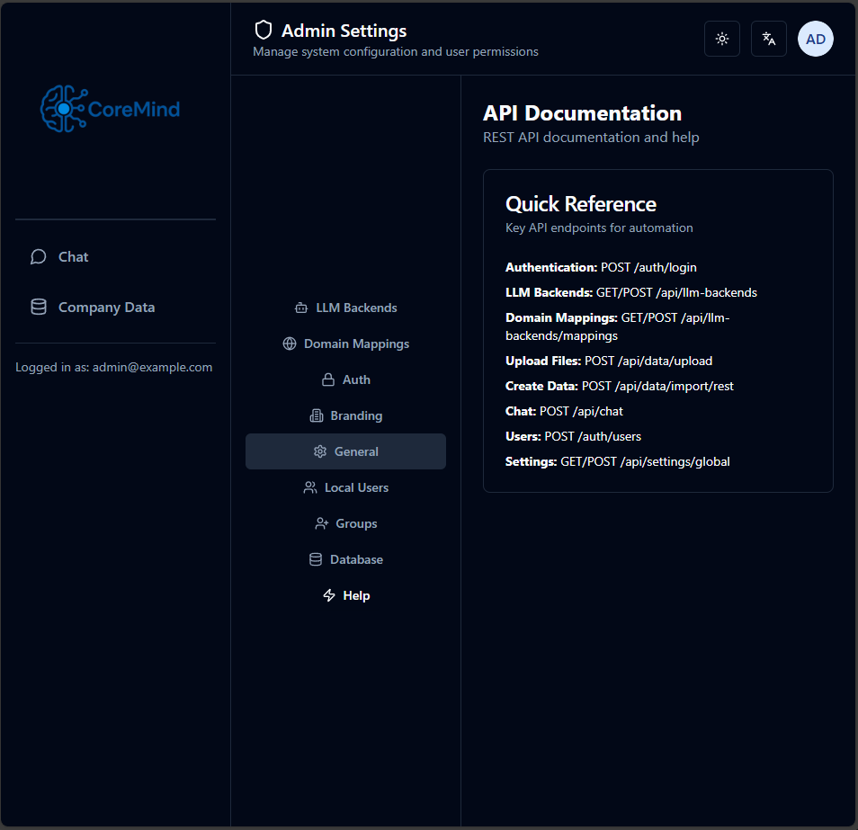Click the Branding building icon
858x830 pixels.
(316, 415)
